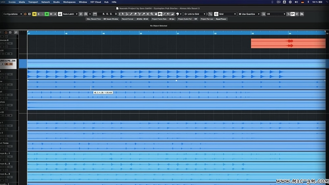329x185 pixels.
Task: Click the window layout icon beside Configurations
Action: tap(29, 14)
